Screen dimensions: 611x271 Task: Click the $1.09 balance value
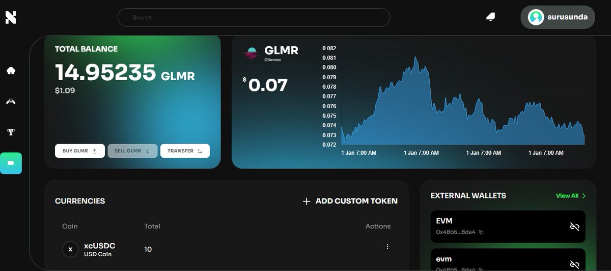[x=65, y=91]
